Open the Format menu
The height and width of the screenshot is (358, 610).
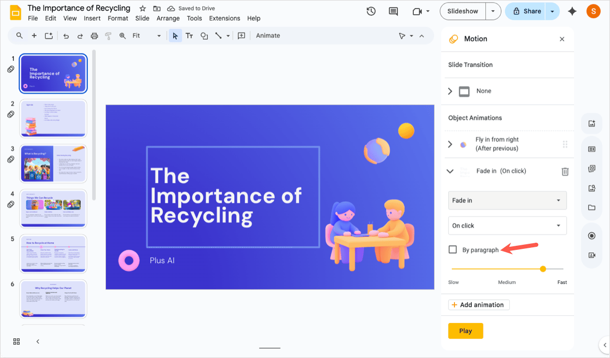coord(118,18)
